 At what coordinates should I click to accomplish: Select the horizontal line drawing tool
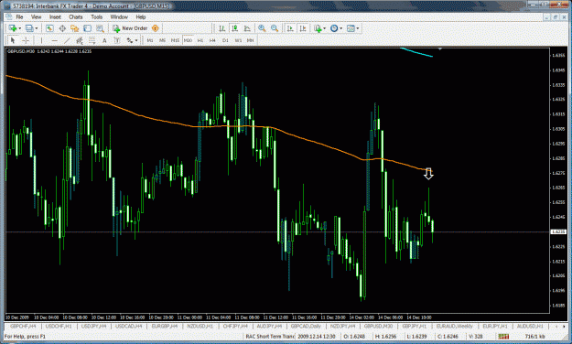54,40
